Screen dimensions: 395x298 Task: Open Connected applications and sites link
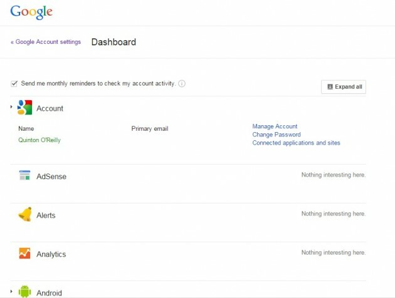tap(296, 143)
